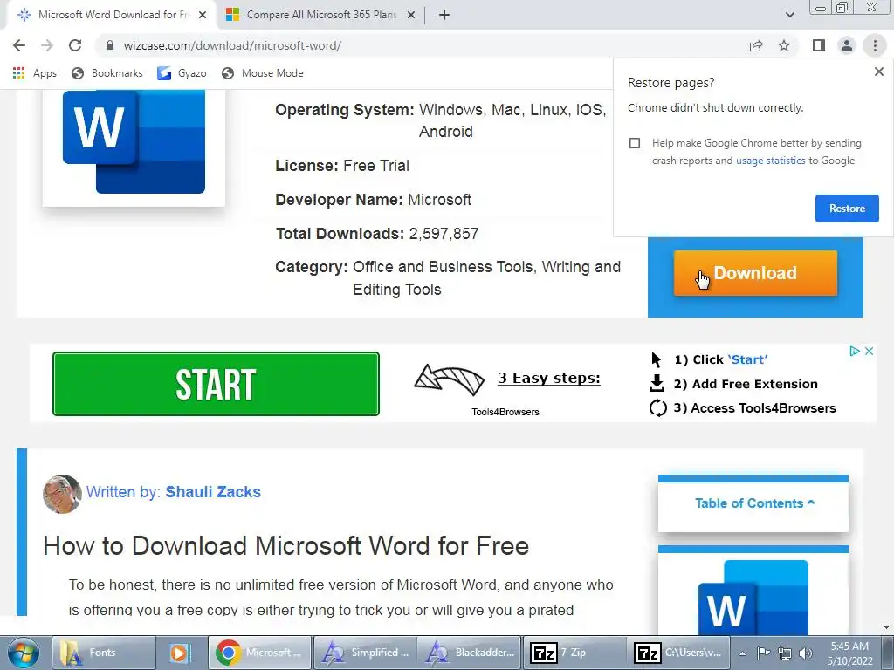894x670 pixels.
Task: Open the Mouse Mode bookmark
Action: [262, 73]
